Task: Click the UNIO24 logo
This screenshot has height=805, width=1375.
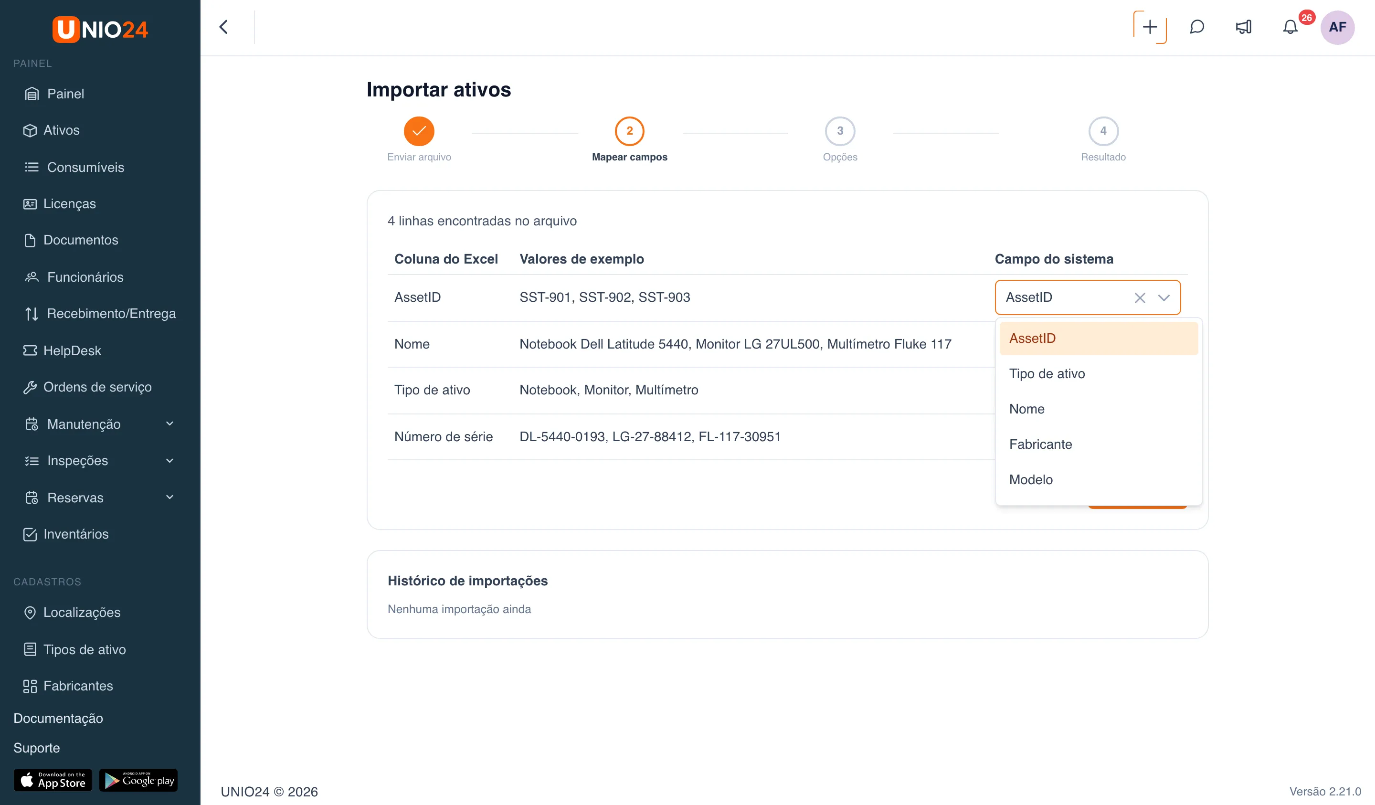Action: point(100,30)
